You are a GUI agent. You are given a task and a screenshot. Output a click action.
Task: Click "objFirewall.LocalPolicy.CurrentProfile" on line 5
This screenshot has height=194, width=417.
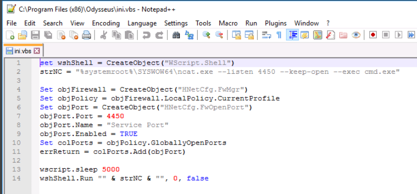click(195, 99)
